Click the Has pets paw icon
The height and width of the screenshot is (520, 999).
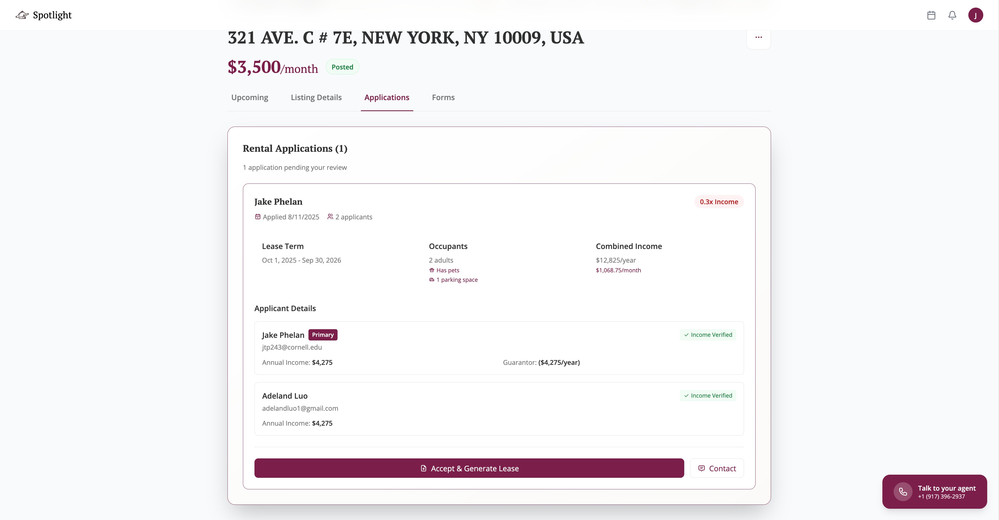tap(432, 270)
